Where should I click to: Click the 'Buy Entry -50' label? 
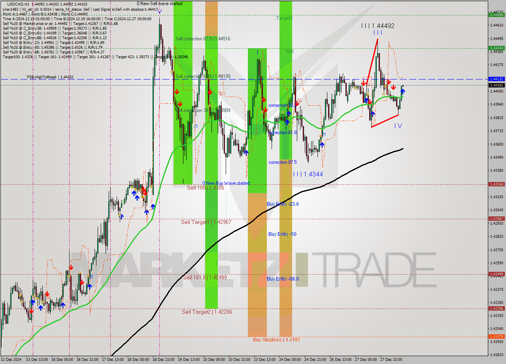[282, 234]
